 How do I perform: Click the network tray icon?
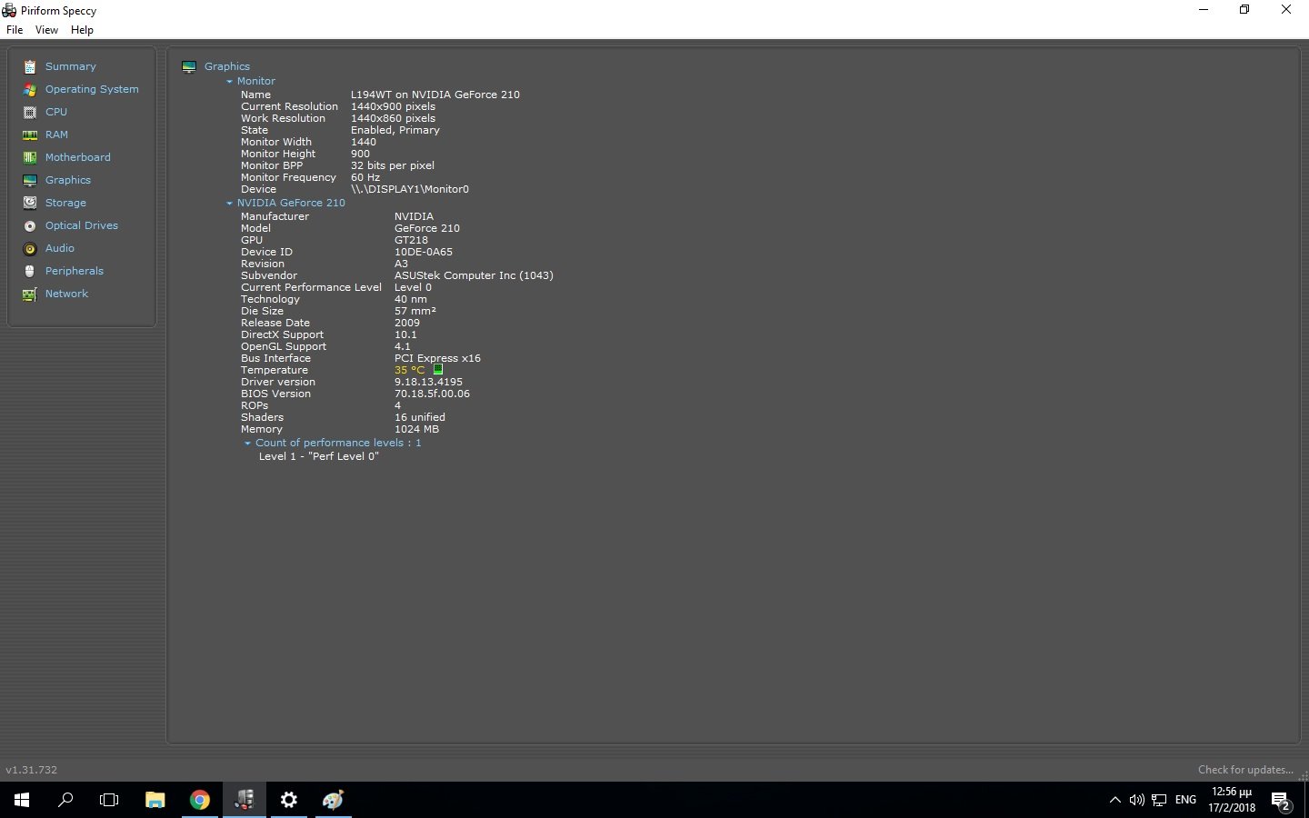coord(1159,800)
